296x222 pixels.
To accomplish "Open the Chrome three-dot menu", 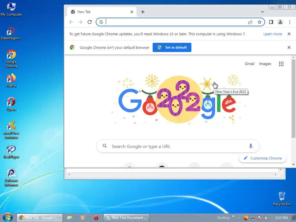I will tap(290, 22).
